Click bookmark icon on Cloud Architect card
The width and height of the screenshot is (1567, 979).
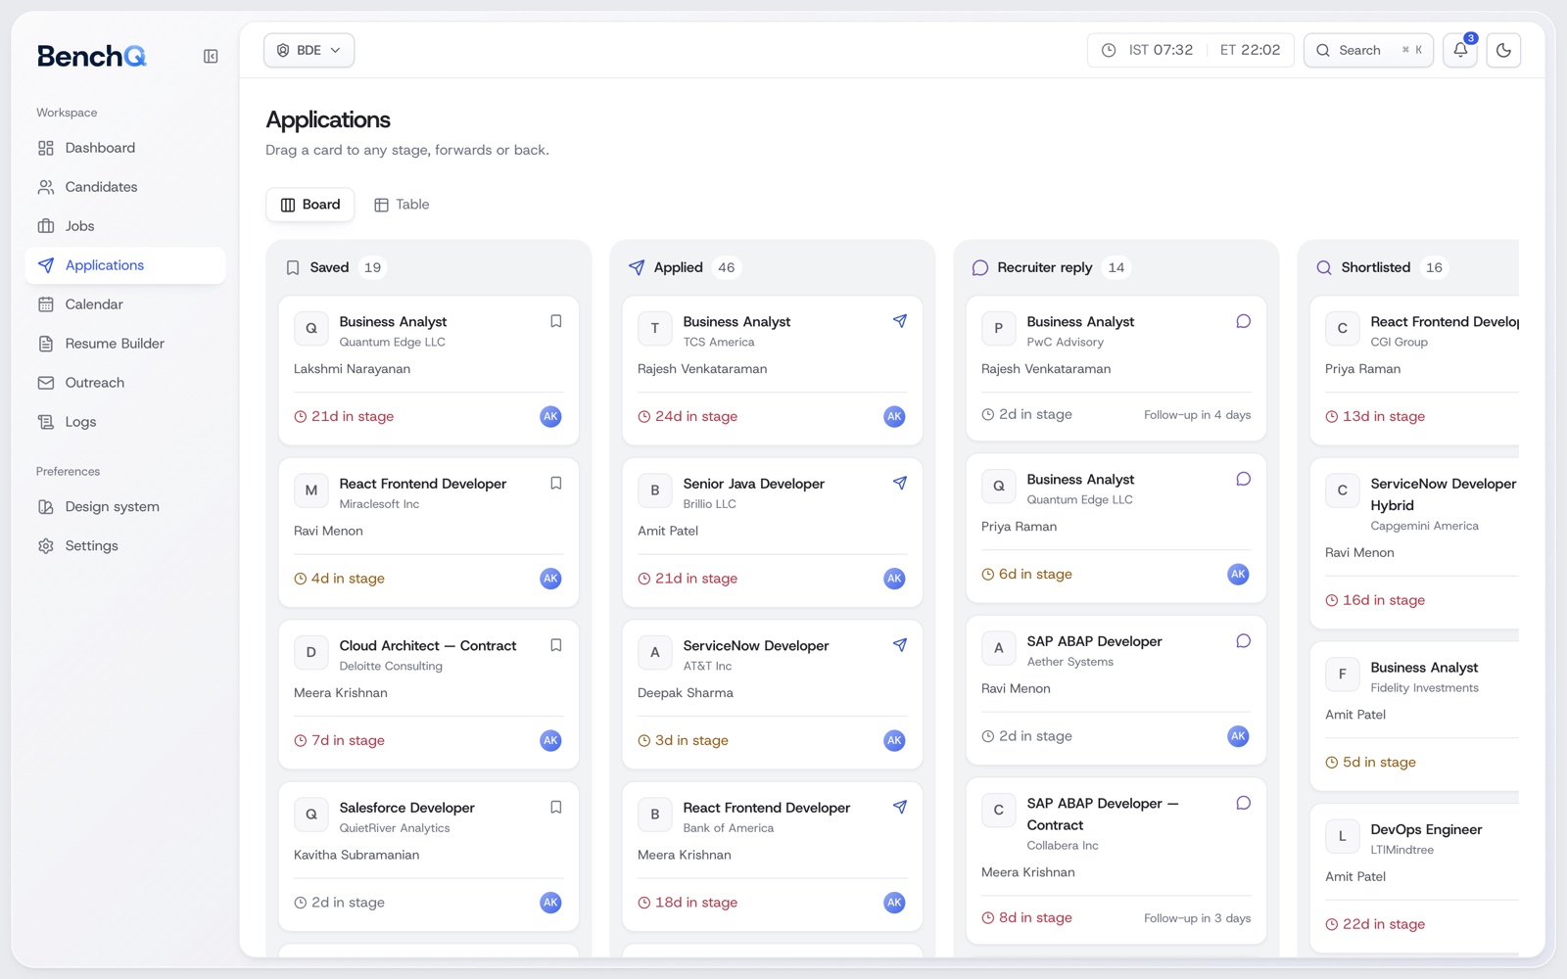point(556,645)
